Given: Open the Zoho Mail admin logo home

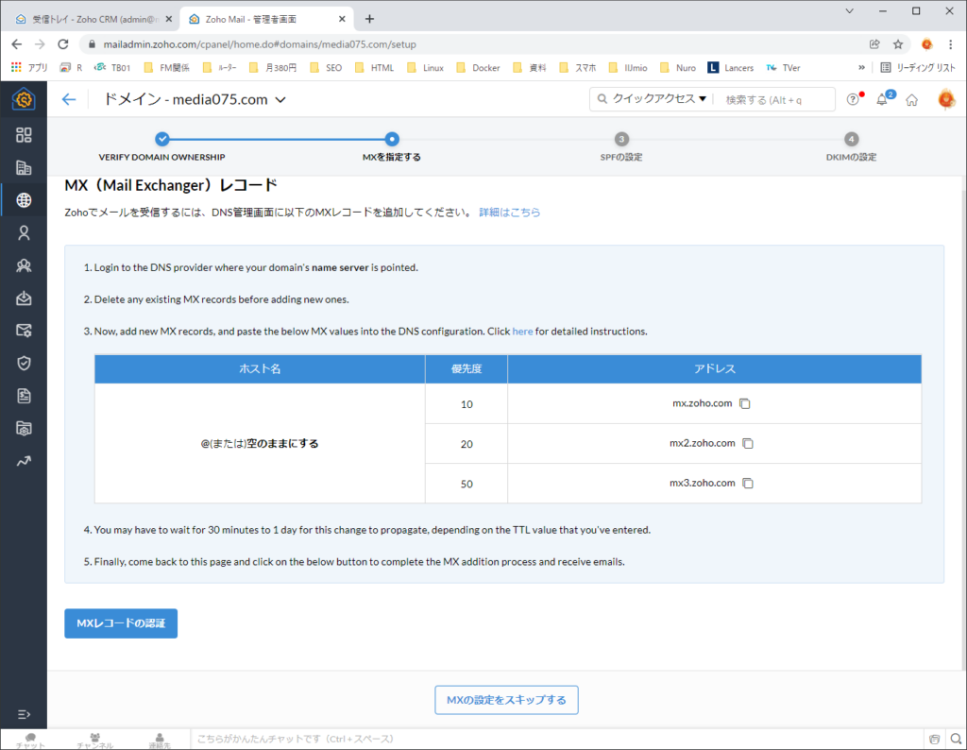Looking at the screenshot, I should coord(24,98).
